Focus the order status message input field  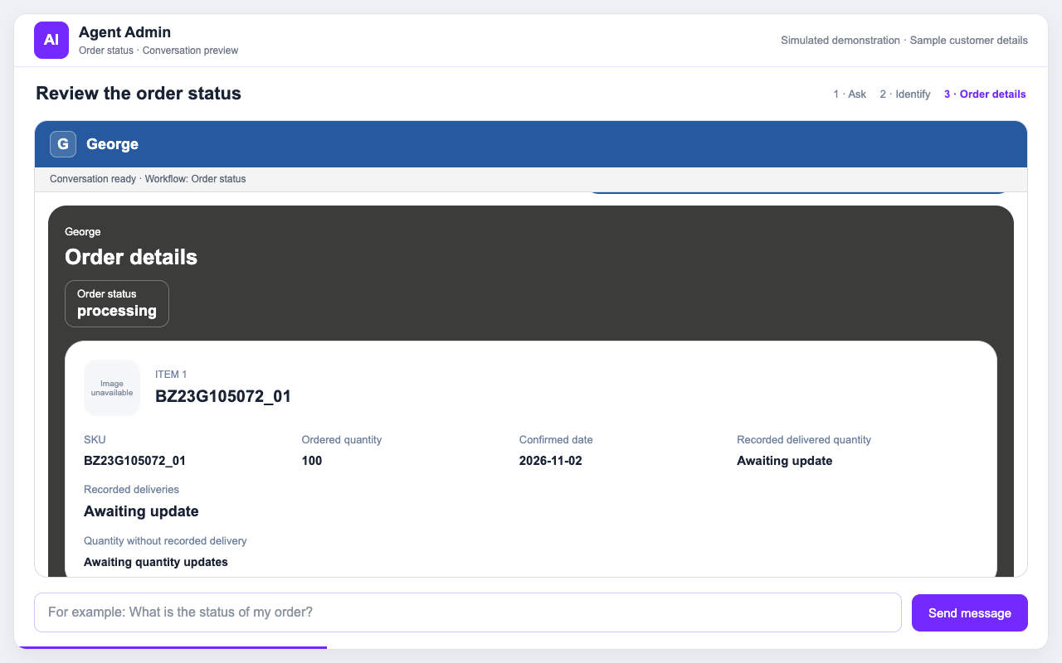[468, 613]
